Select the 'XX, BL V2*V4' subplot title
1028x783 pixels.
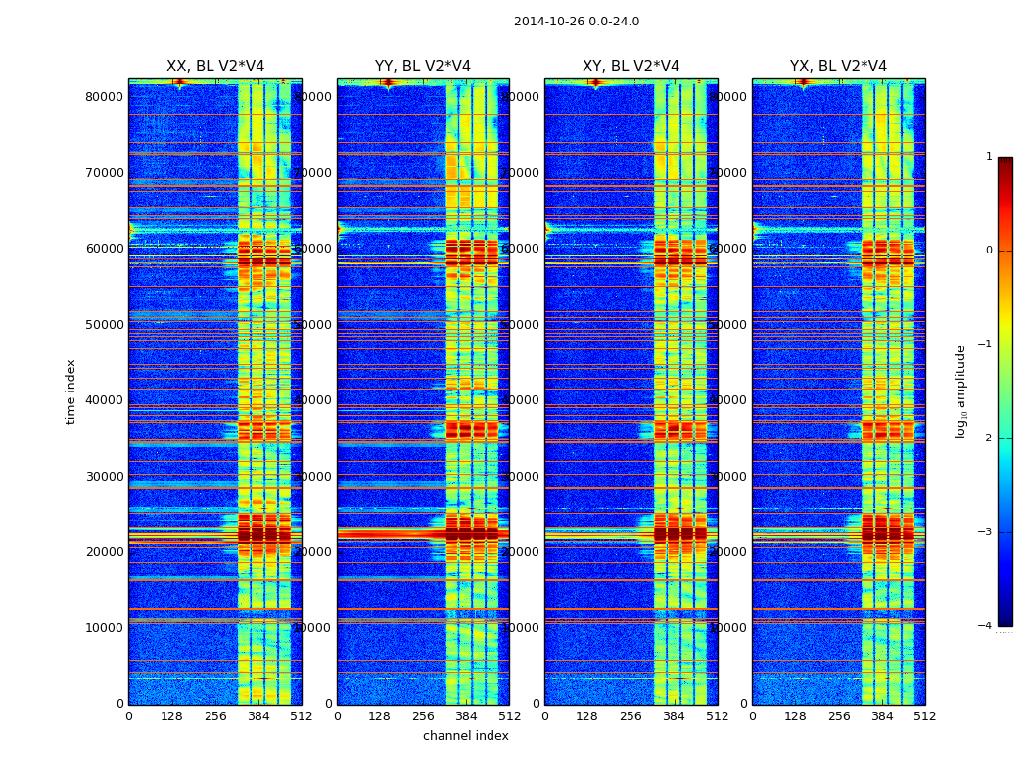coord(215,67)
